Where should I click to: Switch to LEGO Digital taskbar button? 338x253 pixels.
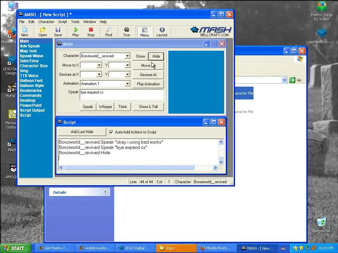(136, 248)
